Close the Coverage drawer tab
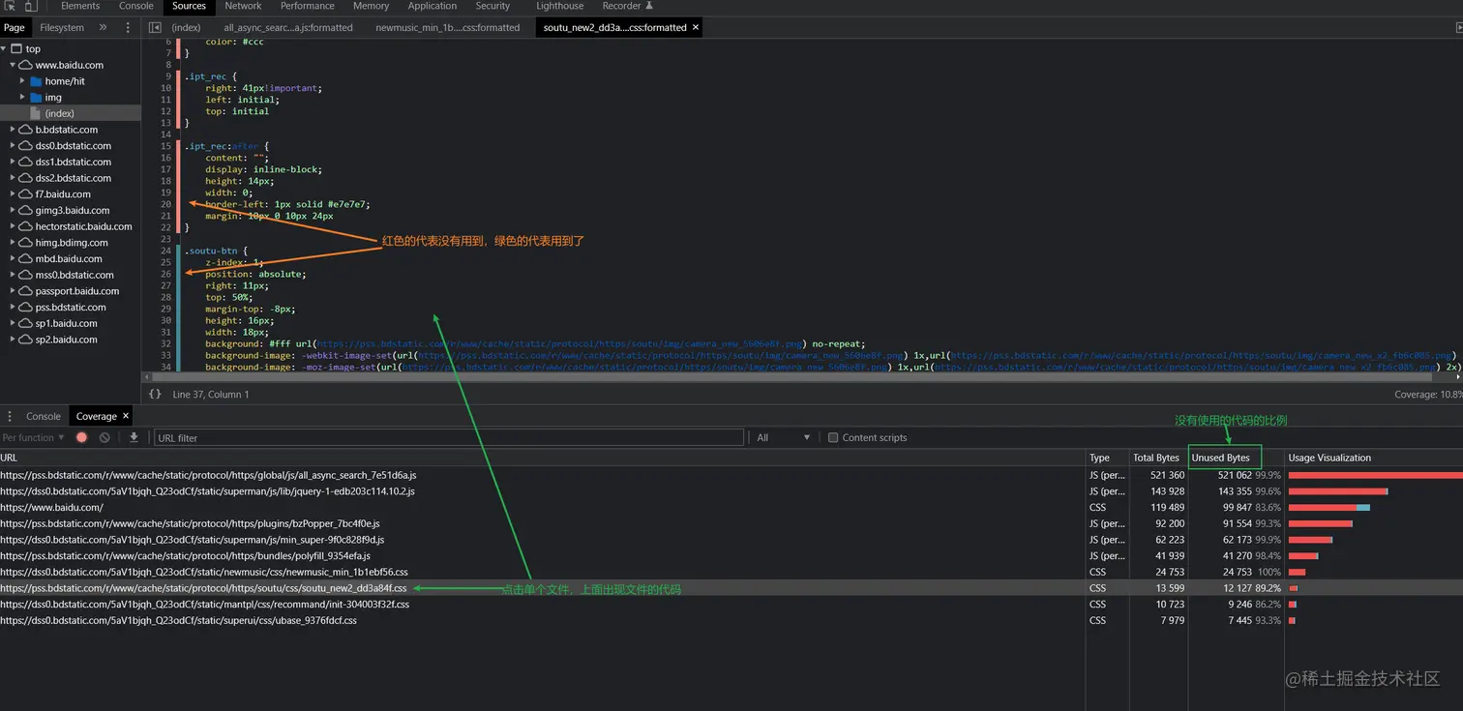 (x=126, y=416)
